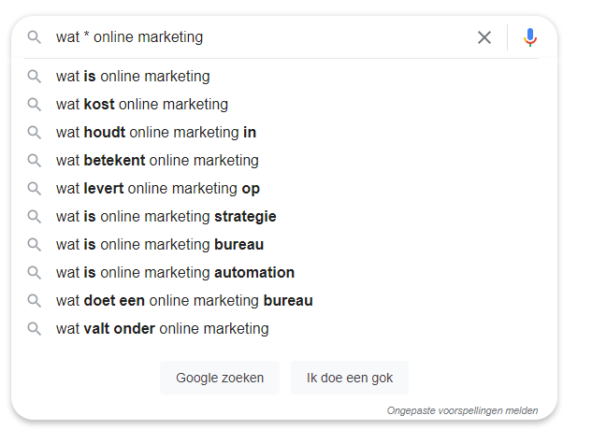This screenshot has height=444, width=592.
Task: Select suggestion 'wat kost online marketing'
Action: point(141,105)
